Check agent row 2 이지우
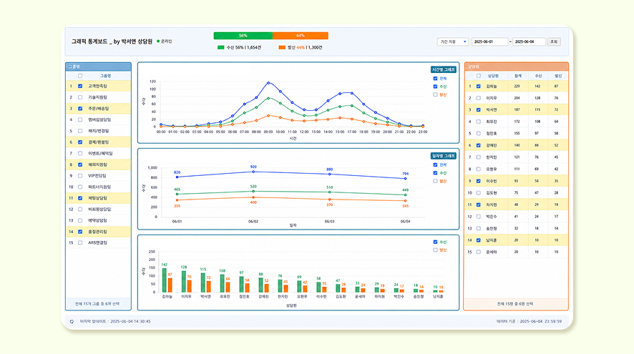Image resolution: width=634 pixels, height=354 pixels. click(479, 98)
